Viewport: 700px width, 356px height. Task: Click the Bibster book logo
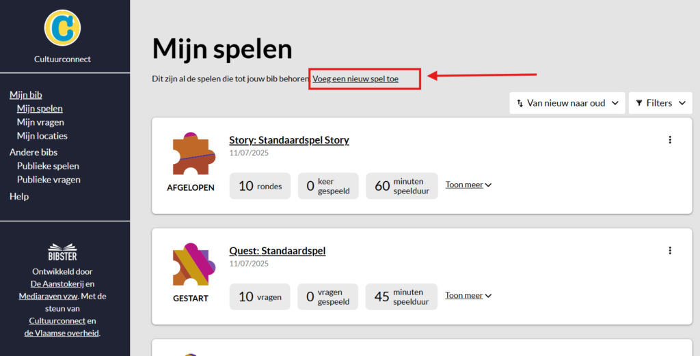pos(62,251)
